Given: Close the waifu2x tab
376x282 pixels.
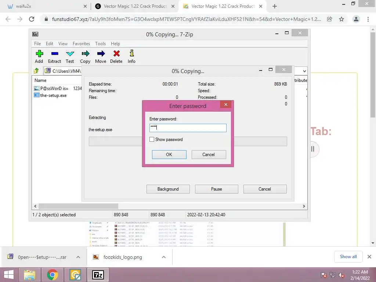Looking at the screenshot, I should 85,7.
